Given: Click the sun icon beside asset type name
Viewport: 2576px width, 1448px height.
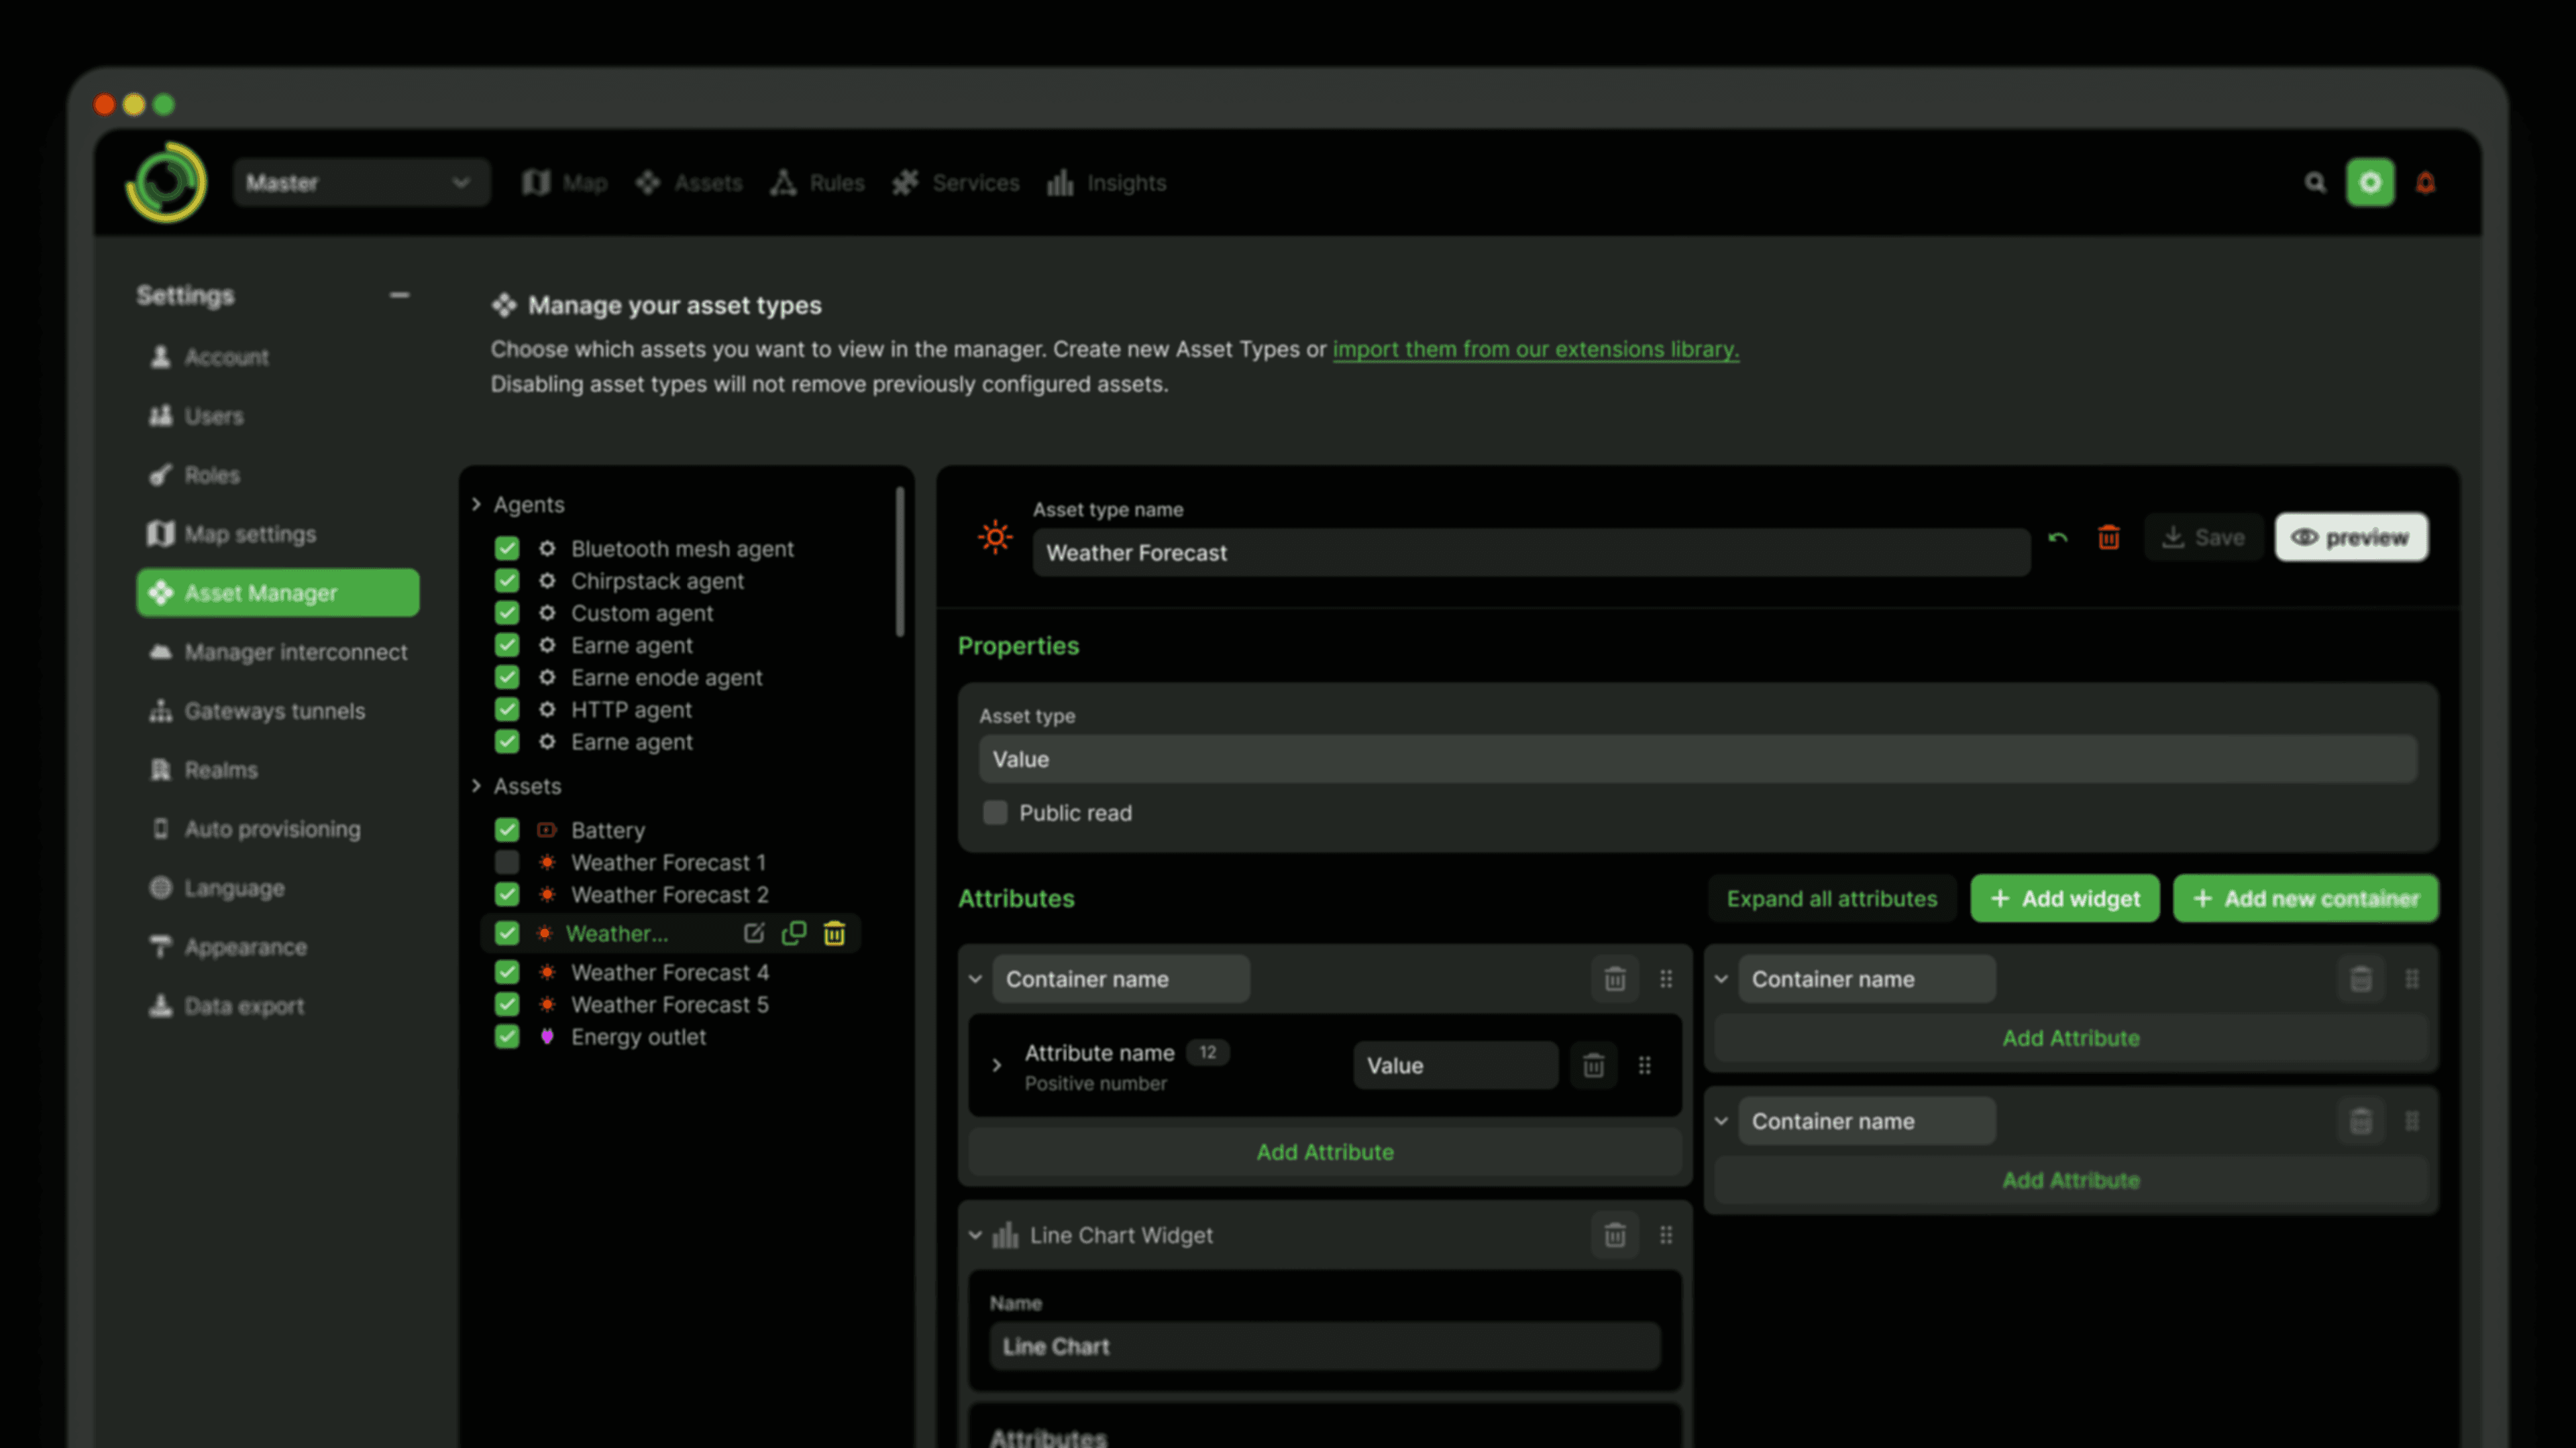Looking at the screenshot, I should pyautogui.click(x=994, y=538).
